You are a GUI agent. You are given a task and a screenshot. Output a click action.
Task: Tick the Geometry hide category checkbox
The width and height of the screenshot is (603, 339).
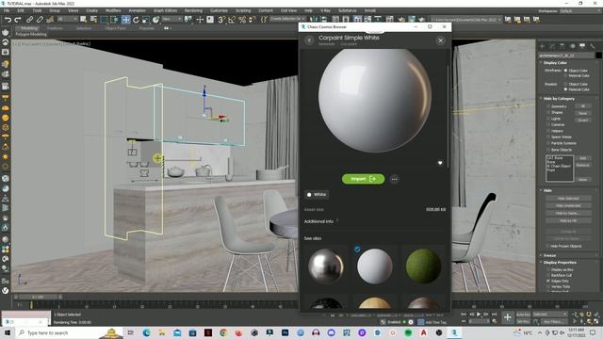[x=548, y=106]
